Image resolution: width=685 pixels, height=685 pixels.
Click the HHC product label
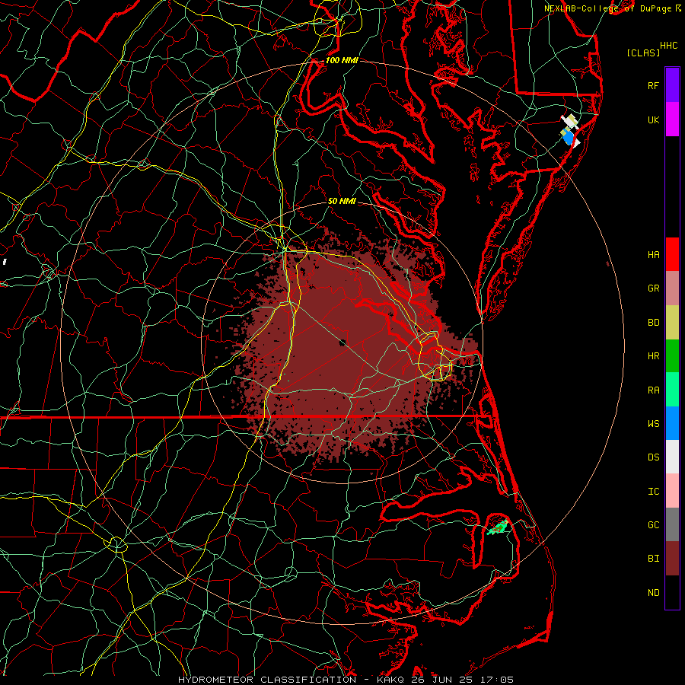pos(669,46)
